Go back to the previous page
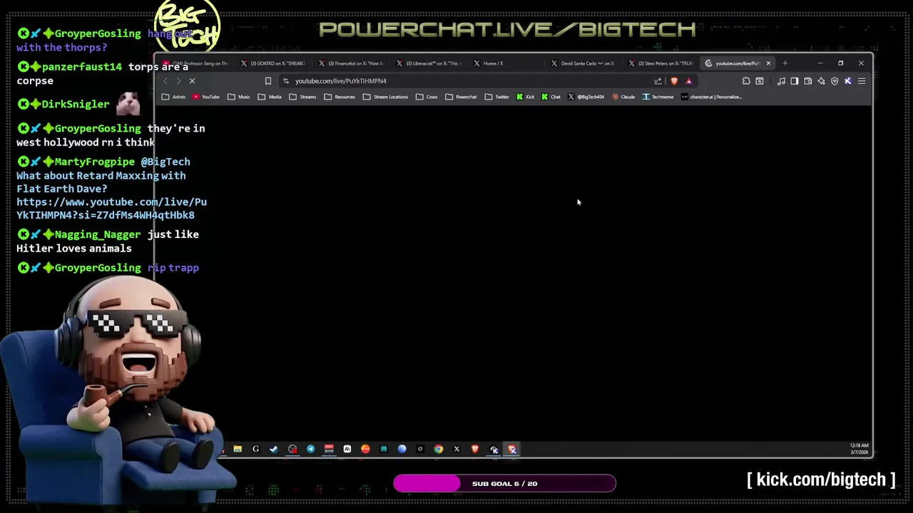The image size is (913, 513). [165, 81]
